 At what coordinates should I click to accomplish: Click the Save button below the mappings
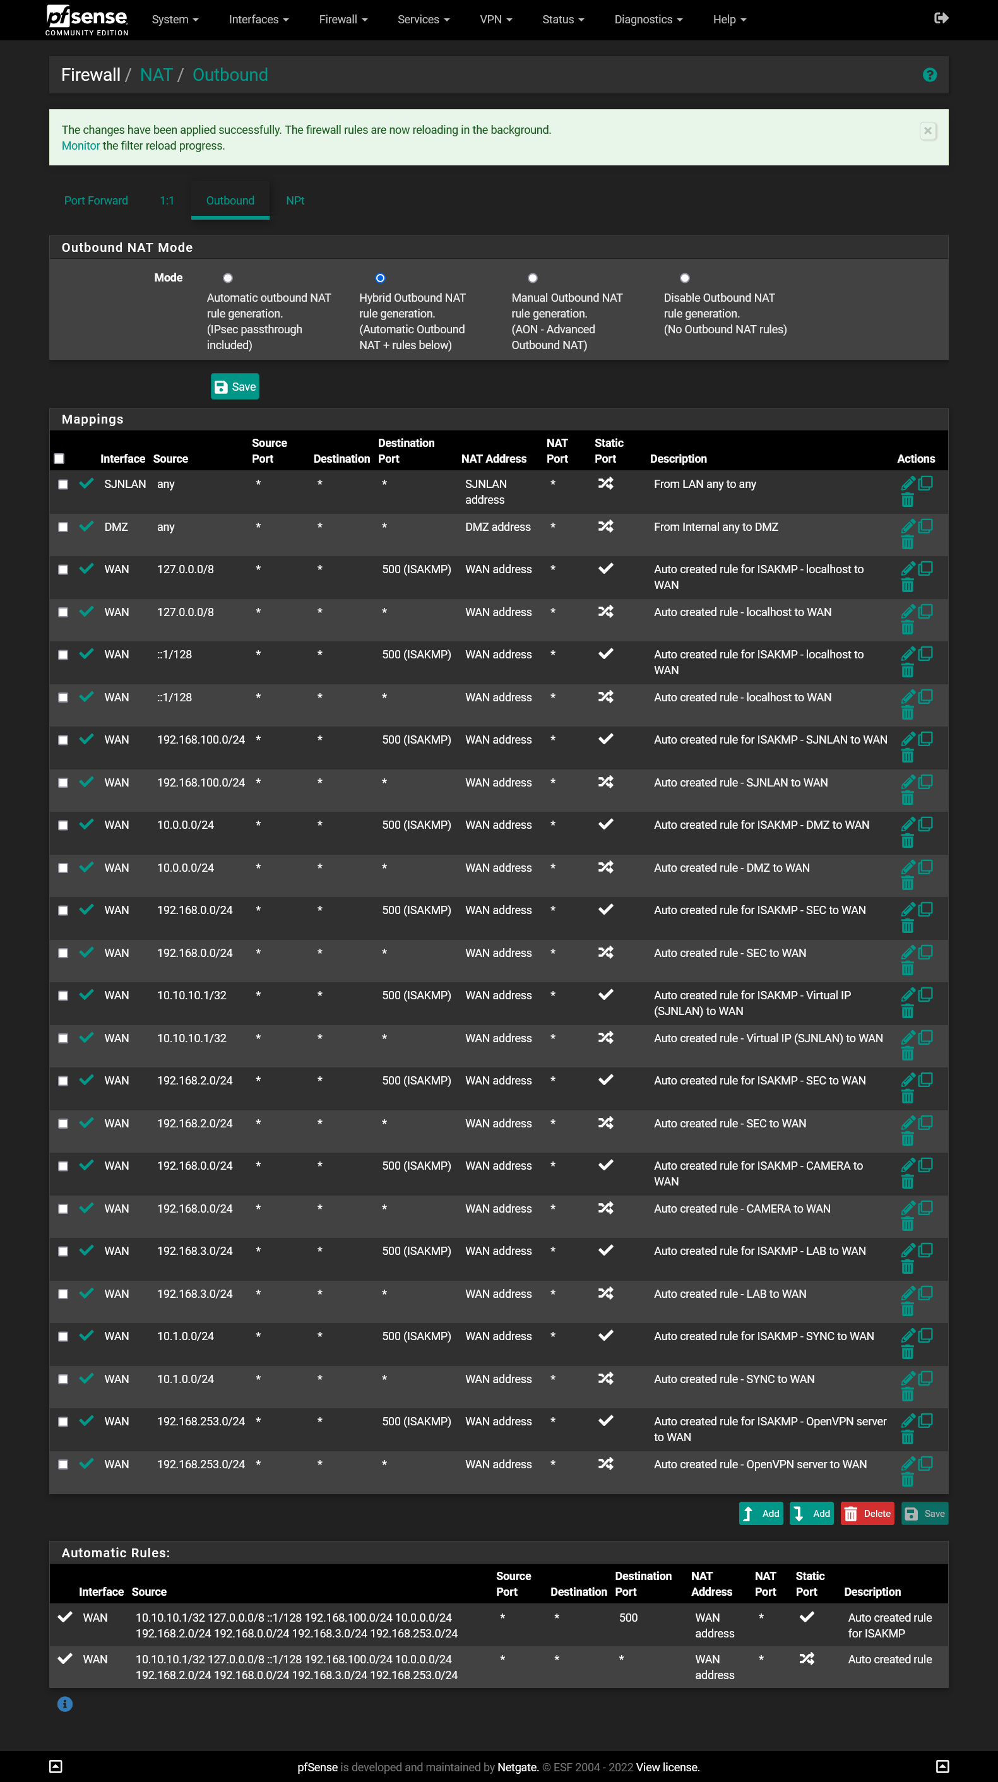coord(925,1514)
